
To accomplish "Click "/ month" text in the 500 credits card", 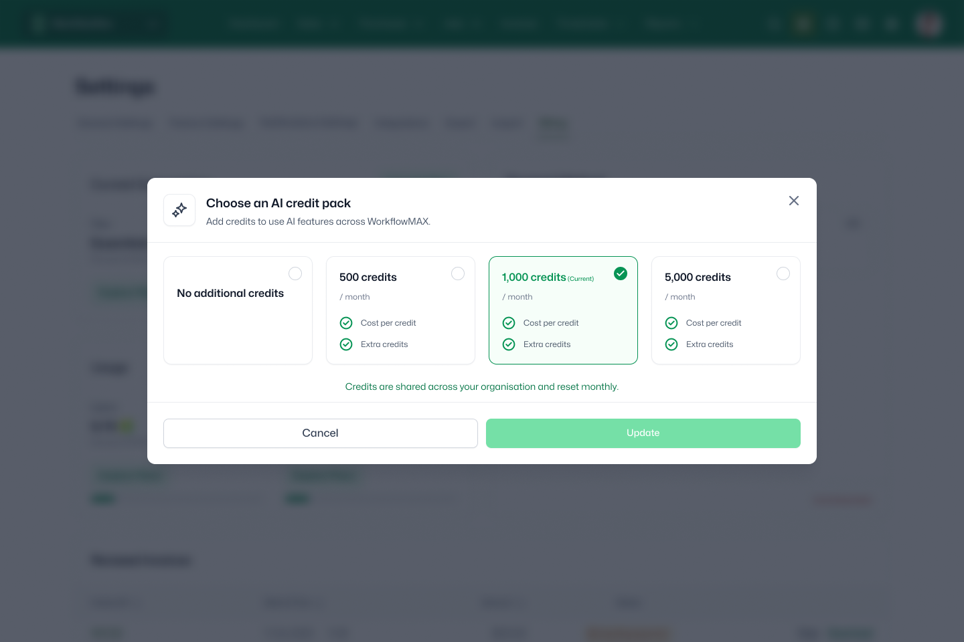I will (355, 297).
